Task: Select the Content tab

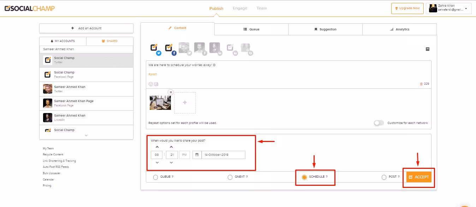Action: coord(177,28)
